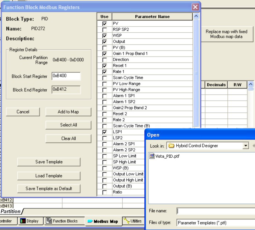
Task: Select the Vista_PID.ptf file icon
Action: click(x=152, y=156)
